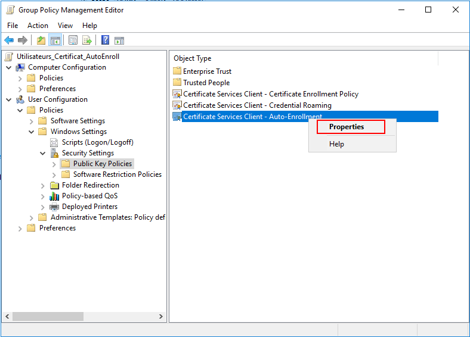
Task: Expand the Software Settings node
Action: coord(32,121)
